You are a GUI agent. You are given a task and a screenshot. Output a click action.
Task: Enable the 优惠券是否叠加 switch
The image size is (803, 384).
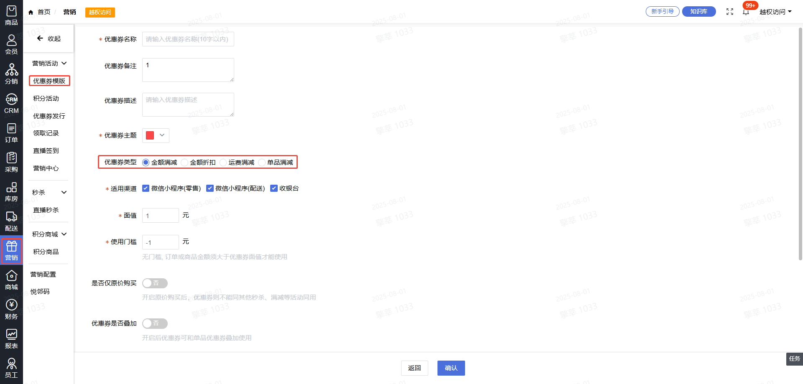pos(155,323)
